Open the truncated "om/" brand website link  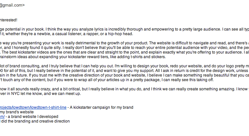[x=2, y=117]
